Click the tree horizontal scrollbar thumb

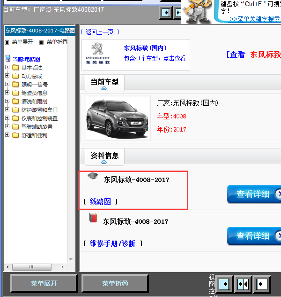[32, 267]
